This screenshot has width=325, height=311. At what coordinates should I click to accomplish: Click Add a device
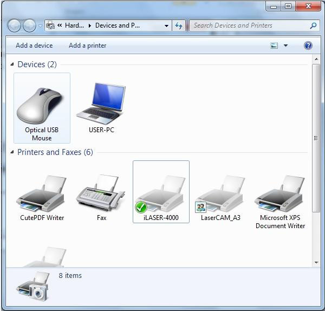pos(34,46)
